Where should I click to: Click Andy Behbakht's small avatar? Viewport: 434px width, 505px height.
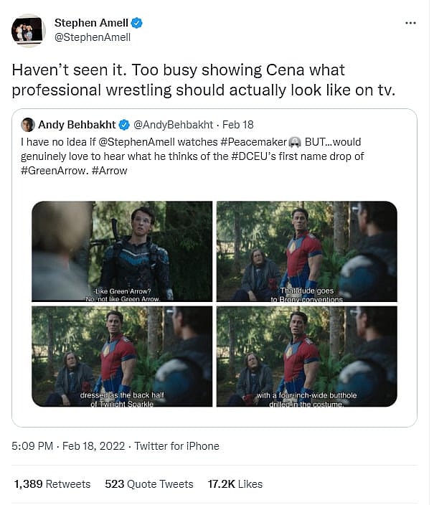[x=29, y=125]
